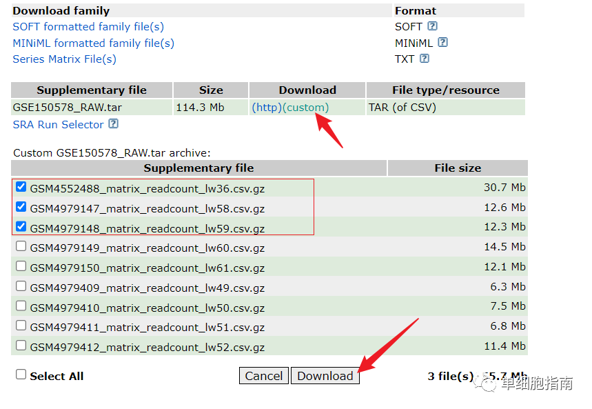This screenshot has height=409, width=592.
Task: Tick the Select All checkbox
Action: pyautogui.click(x=21, y=375)
